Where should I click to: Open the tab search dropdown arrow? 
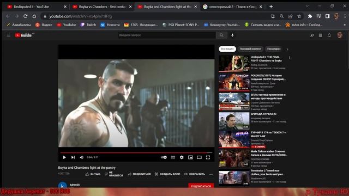pyautogui.click(x=307, y=6)
